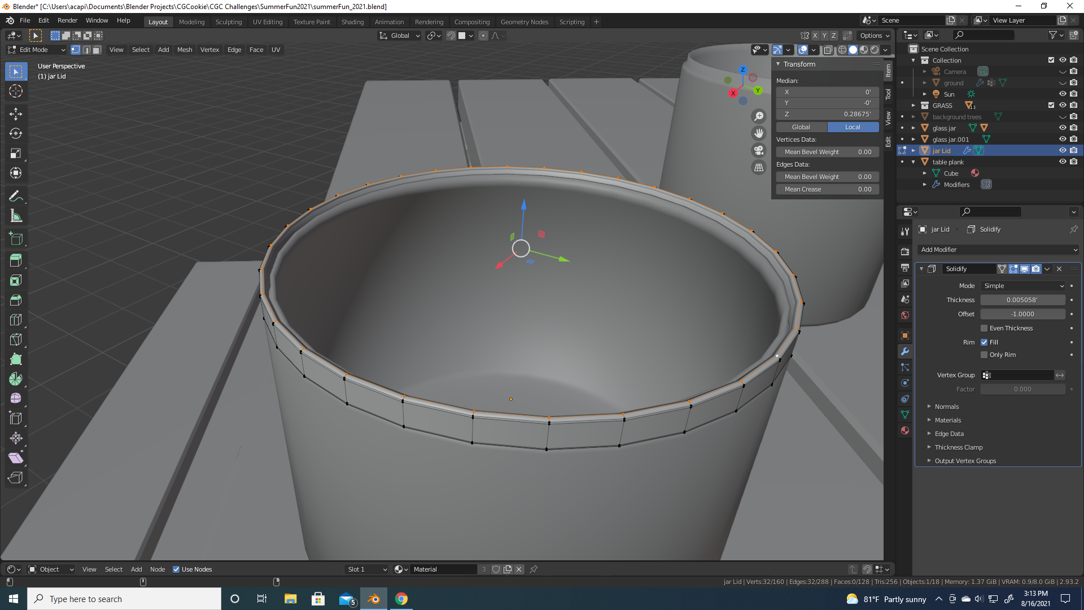
Task: Expand the Normals section
Action: click(946, 407)
